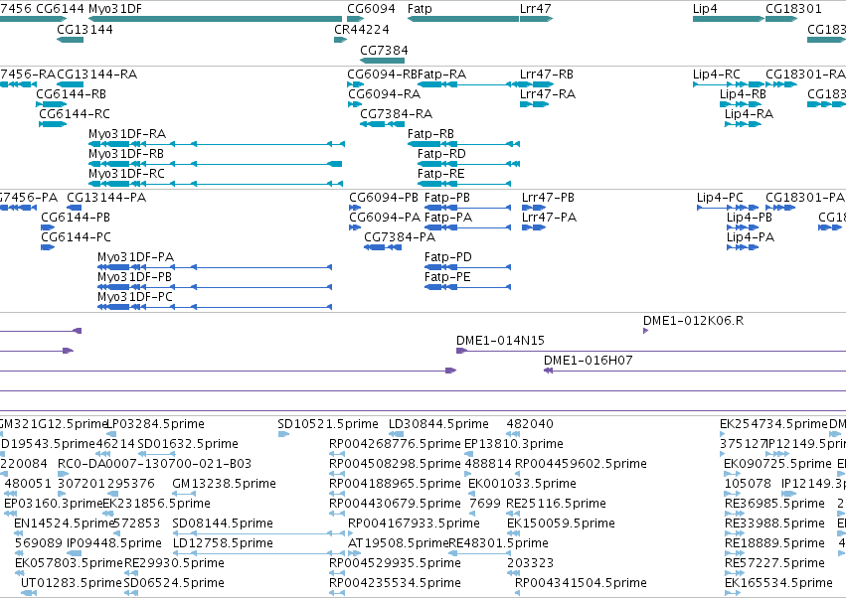Select protein CG6094-PB
Viewport: 846px width, 598px height.
click(355, 208)
